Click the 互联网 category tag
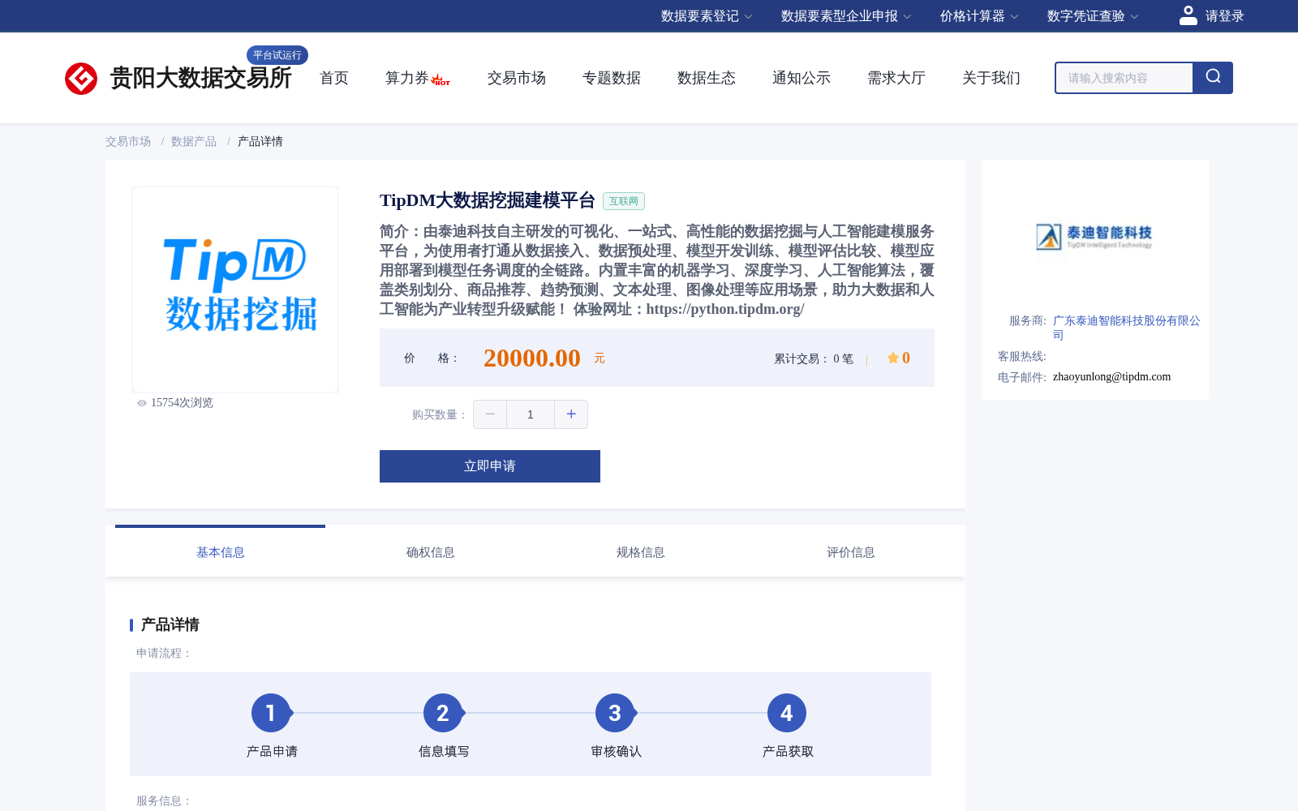Screen dimensions: 1298x811 click(624, 201)
